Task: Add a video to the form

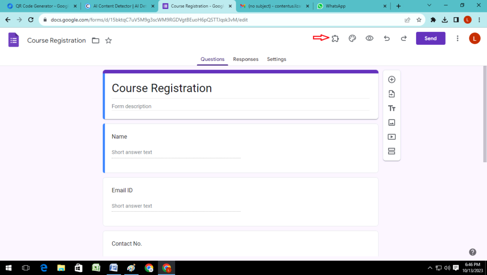Action: point(391,137)
